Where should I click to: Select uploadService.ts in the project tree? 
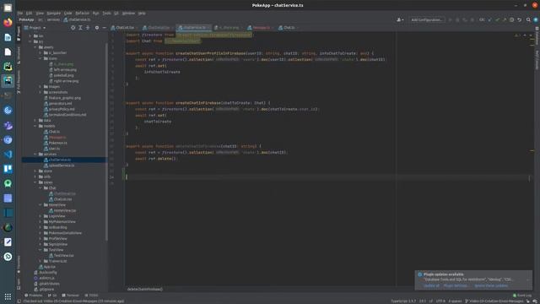[62, 166]
